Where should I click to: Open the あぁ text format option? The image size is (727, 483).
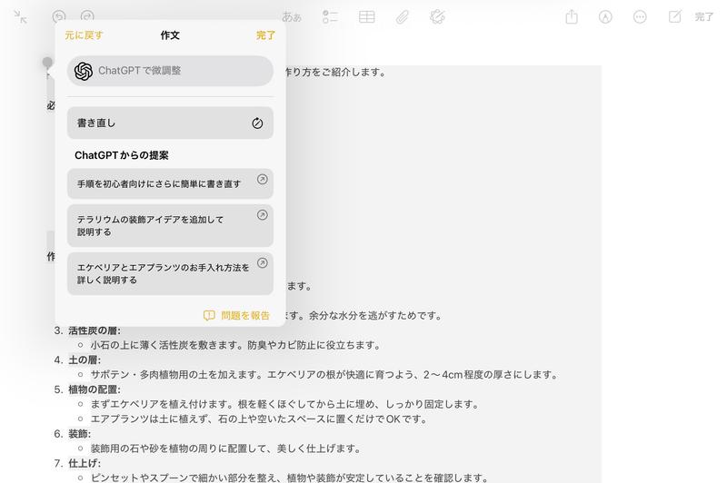point(292,17)
